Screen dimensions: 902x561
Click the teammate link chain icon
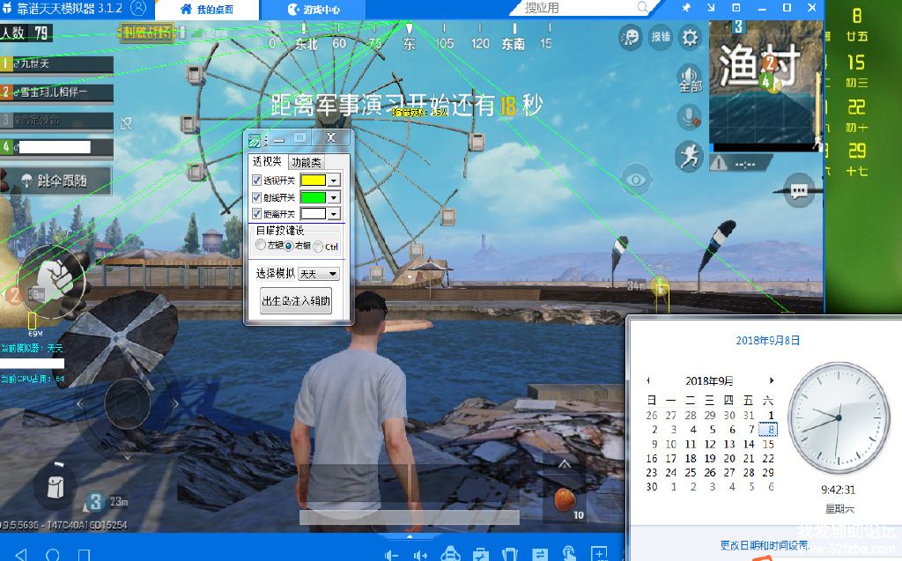126,123
